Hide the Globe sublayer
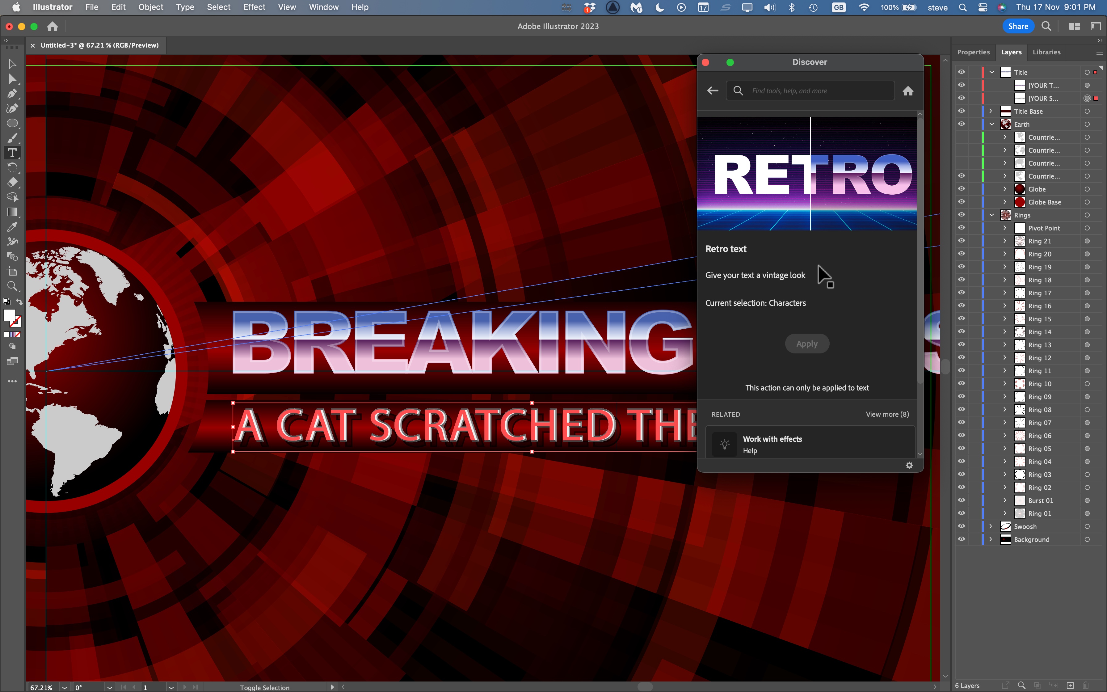 (x=962, y=188)
